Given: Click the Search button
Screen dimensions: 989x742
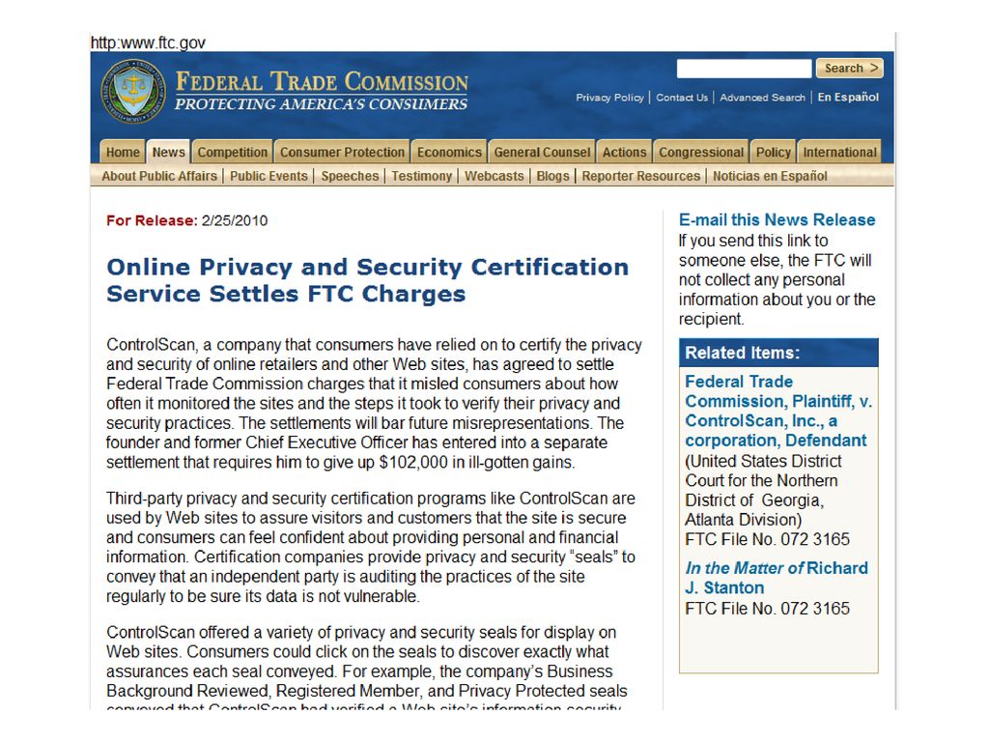Looking at the screenshot, I should pyautogui.click(x=849, y=69).
